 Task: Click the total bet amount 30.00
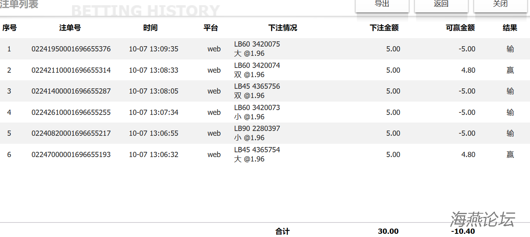click(x=388, y=231)
